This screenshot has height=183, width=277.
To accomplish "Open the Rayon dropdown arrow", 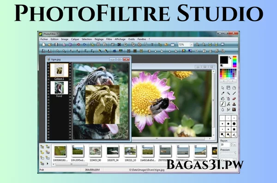I will 235,145.
